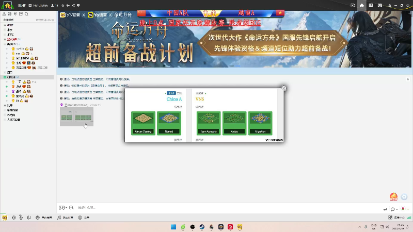Click the user icon above channel tree
The image size is (413, 232).
pyautogui.click(x=4, y=14)
